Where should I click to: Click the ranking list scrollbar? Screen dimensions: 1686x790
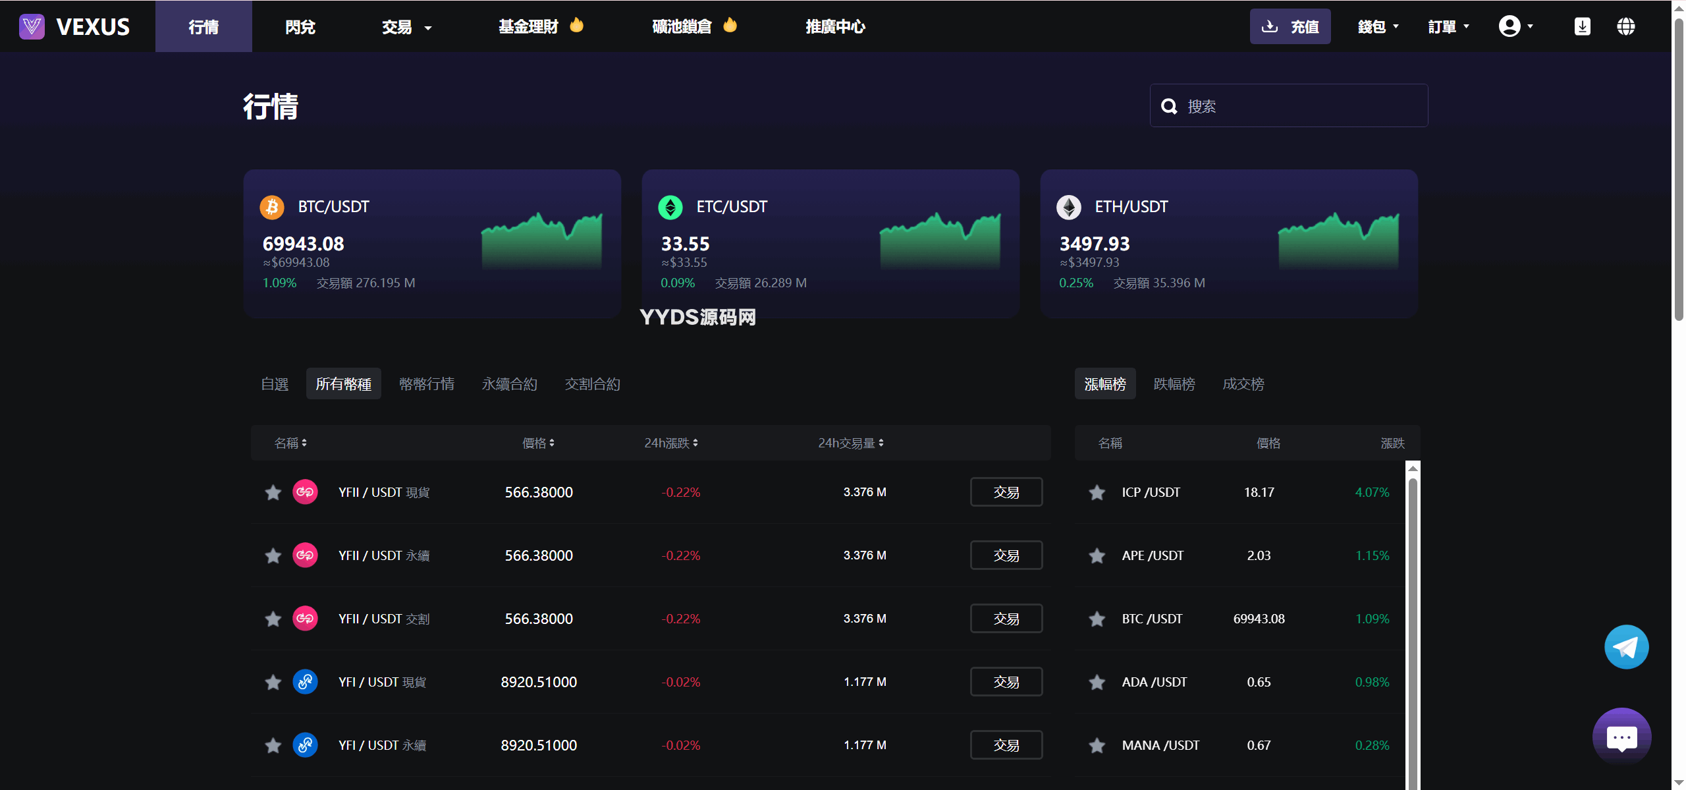(x=1412, y=626)
